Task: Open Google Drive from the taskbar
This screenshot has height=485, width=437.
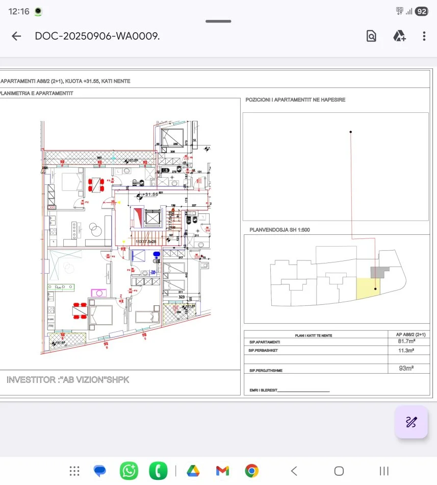Action: [193, 471]
